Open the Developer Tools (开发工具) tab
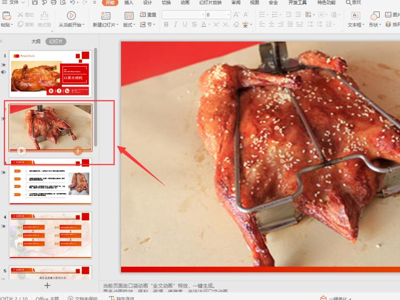Screen dimensions: 400x300 tap(297, 2)
